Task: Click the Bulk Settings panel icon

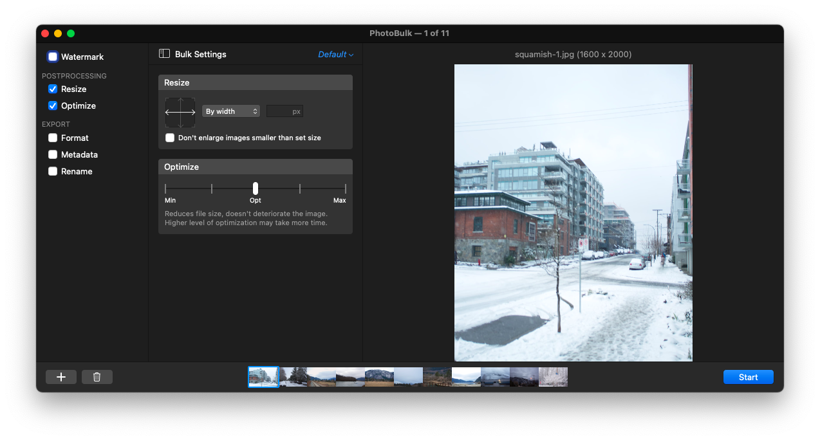Action: 163,54
